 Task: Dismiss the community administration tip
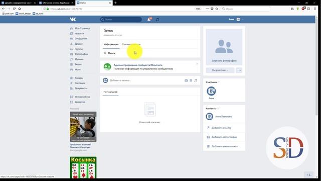click(x=197, y=64)
